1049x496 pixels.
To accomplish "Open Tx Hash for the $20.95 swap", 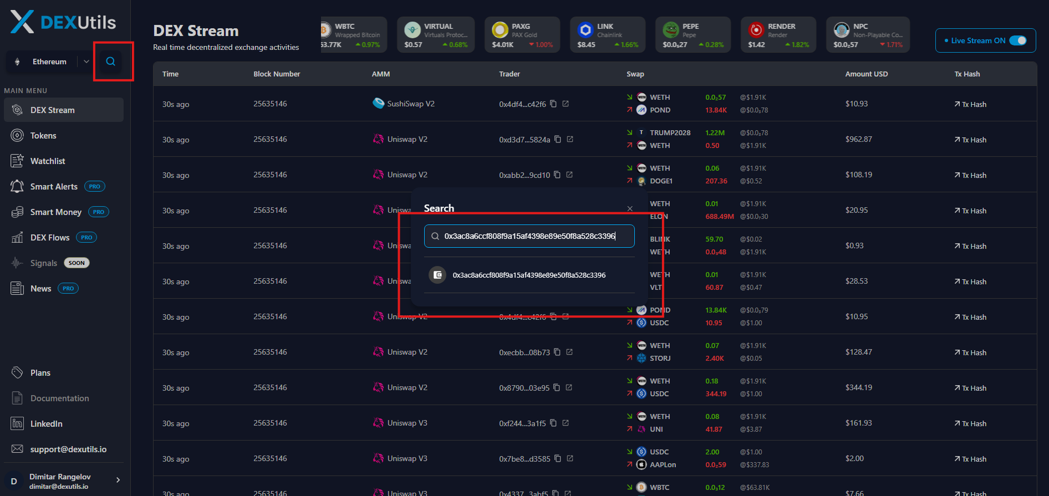I will (970, 211).
